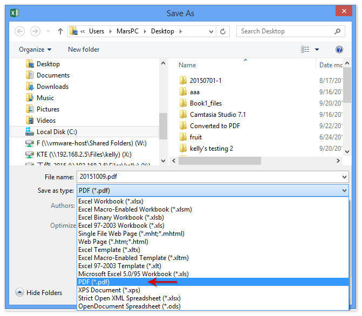
Task: Open the Organize menu
Action: coord(35,50)
